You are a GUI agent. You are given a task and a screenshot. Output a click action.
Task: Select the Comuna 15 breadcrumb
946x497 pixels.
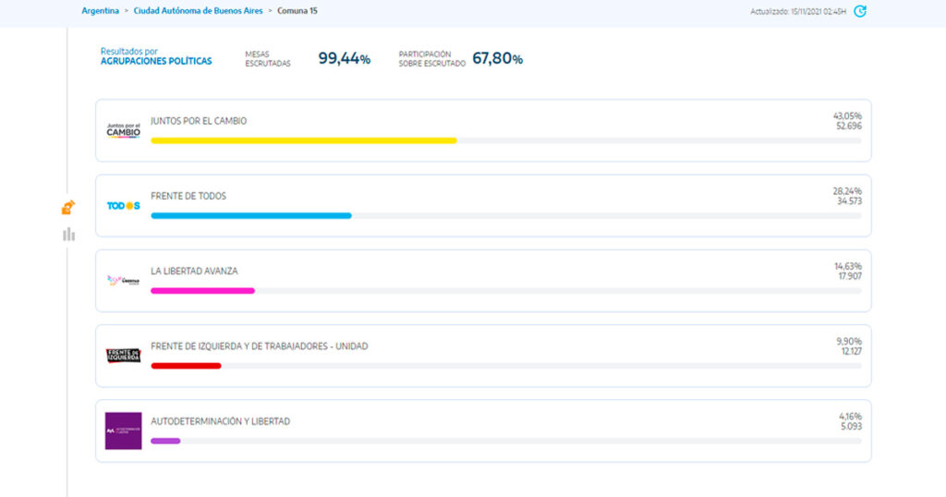tap(297, 11)
